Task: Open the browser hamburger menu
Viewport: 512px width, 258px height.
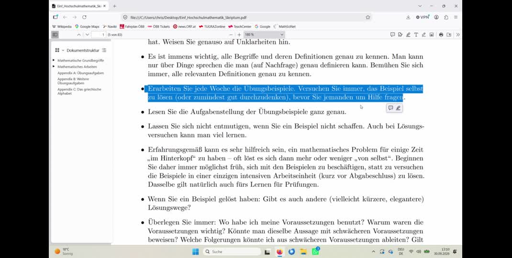Action: coord(456,17)
